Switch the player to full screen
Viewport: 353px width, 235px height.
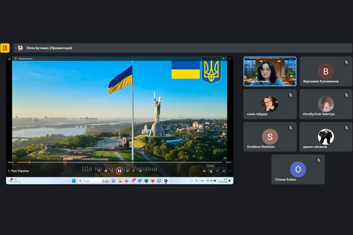coord(217,171)
